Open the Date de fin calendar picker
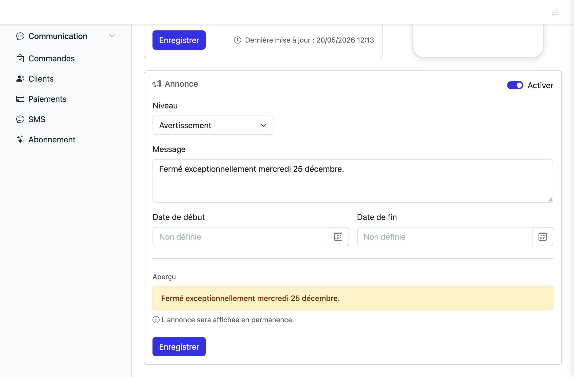The width and height of the screenshot is (574, 377). click(x=542, y=237)
